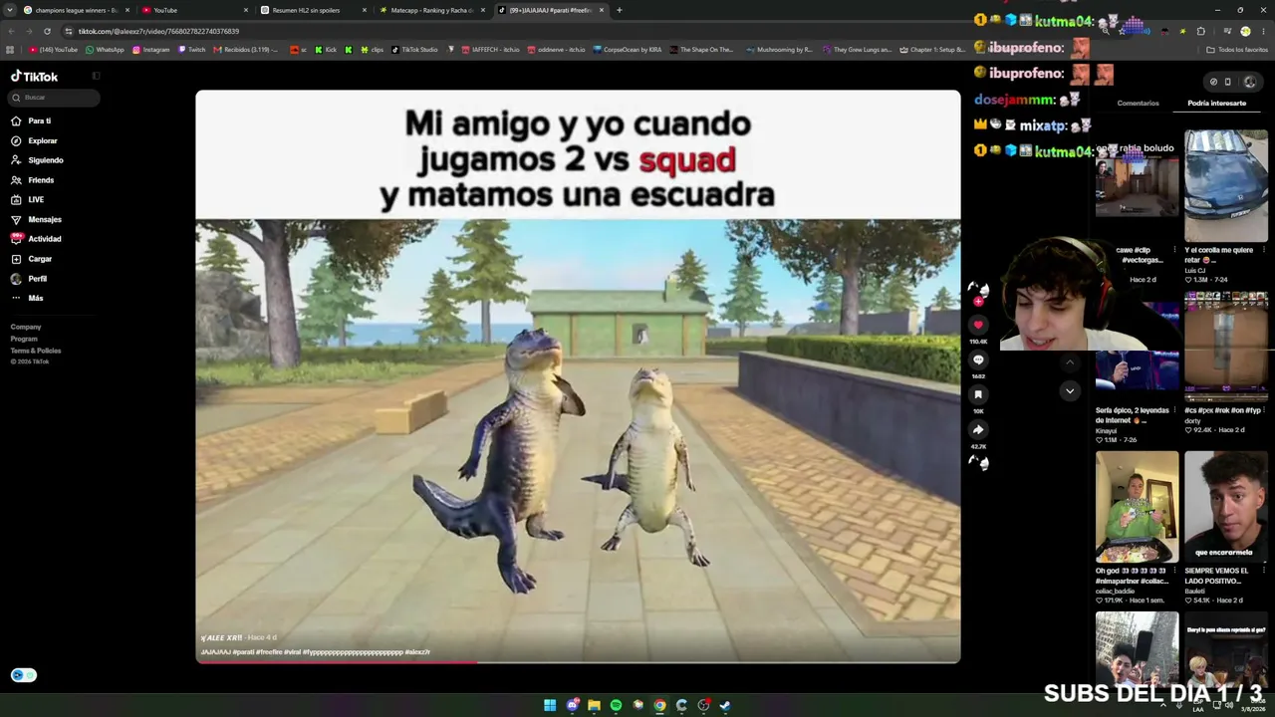
Task: Open the 'que encorermela' video thumbnail
Action: [1226, 507]
